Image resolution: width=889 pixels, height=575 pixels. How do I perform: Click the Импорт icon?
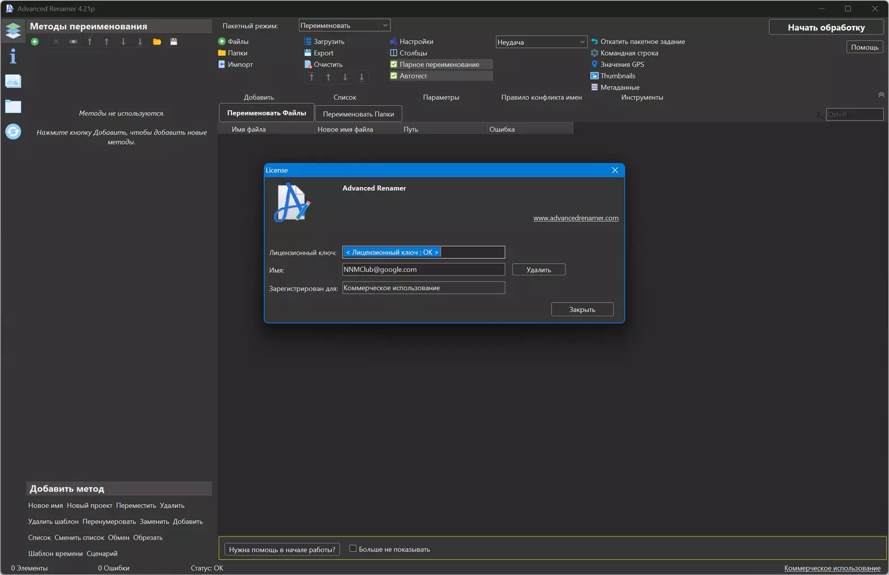pos(222,64)
